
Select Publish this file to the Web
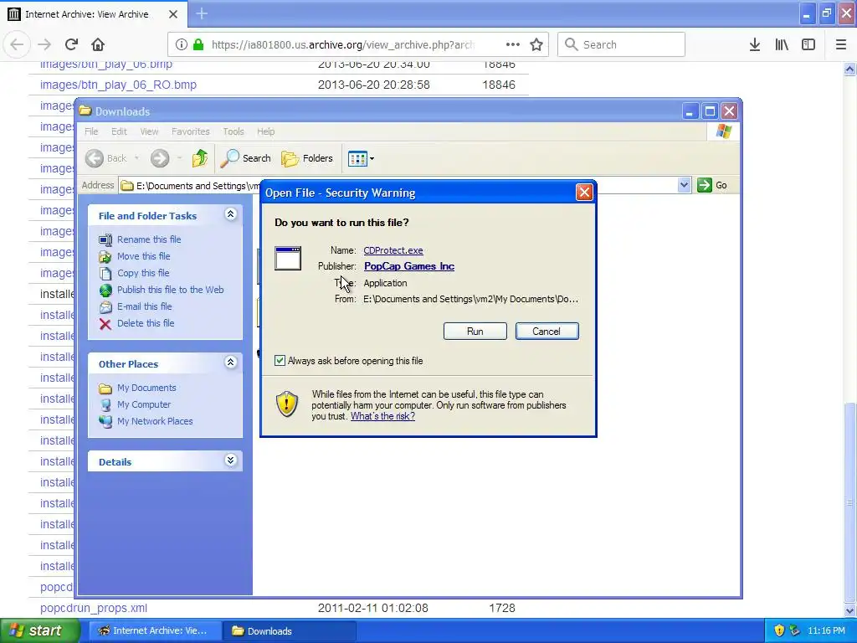pyautogui.click(x=171, y=290)
